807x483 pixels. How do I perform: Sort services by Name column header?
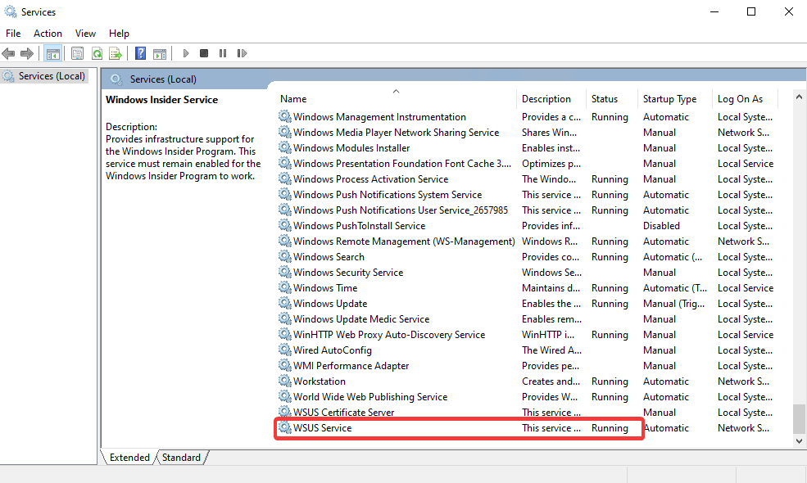pos(293,99)
